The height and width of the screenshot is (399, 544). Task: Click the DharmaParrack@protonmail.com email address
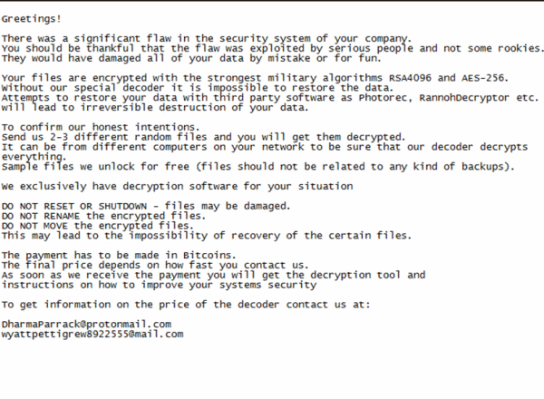[x=86, y=325]
